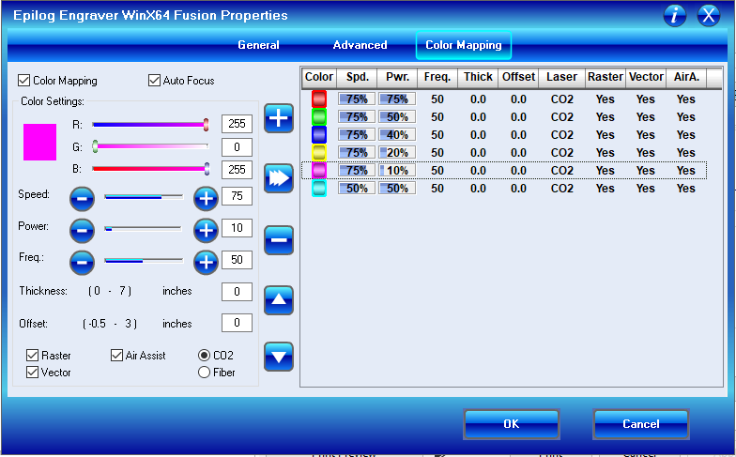Viewport: 736px width, 457px height.
Task: Select the blue color row swatch
Action: pos(319,135)
